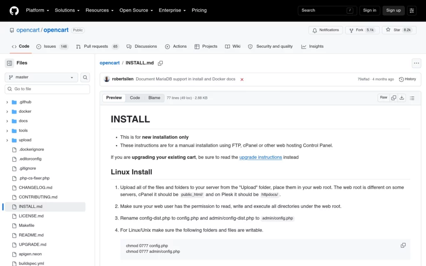
Task: Open the Enterprise menu dropdown
Action: click(172, 10)
